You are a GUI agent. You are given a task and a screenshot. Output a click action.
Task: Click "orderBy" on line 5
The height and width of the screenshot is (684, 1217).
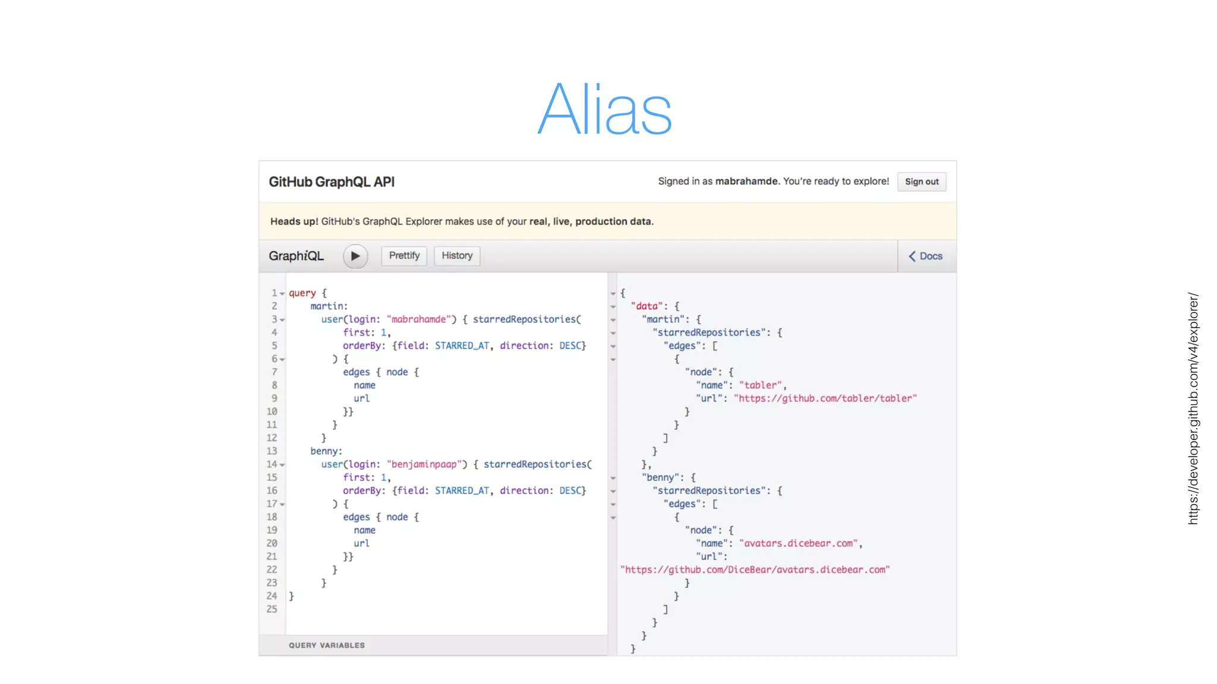(x=362, y=346)
